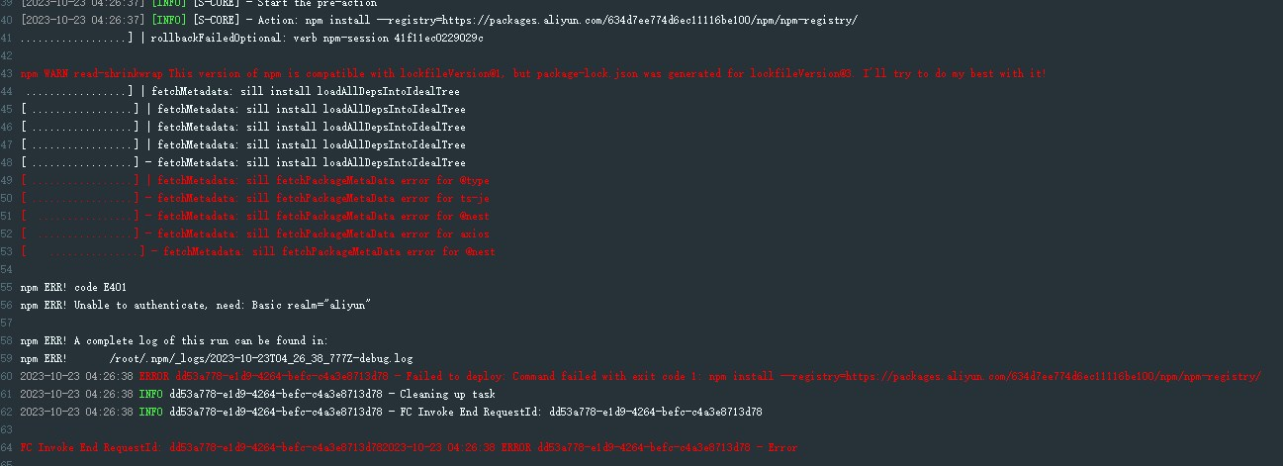1283x466 pixels.
Task: Select line number 64 in the gutter
Action: [x=7, y=447]
